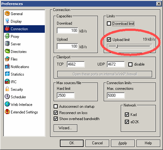Close the Preferences window
This screenshot has height=150, width=163.
(x=159, y=4)
